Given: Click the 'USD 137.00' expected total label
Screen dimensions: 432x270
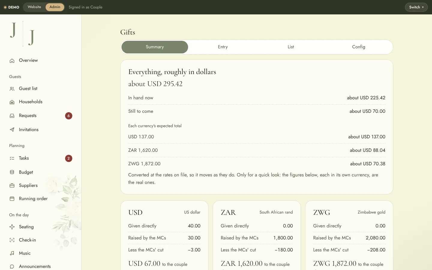Looking at the screenshot, I should [x=141, y=137].
